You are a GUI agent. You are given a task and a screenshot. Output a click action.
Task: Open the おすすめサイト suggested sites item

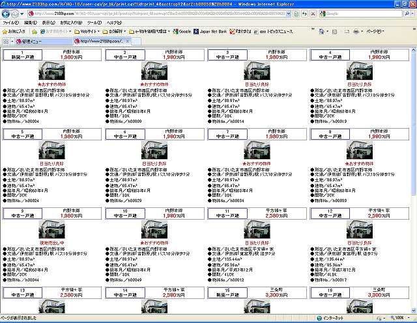tap(55, 32)
